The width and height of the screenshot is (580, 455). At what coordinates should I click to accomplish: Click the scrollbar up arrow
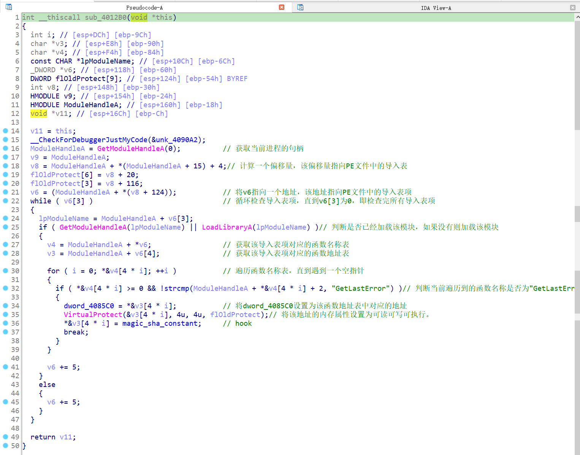(x=577, y=17)
